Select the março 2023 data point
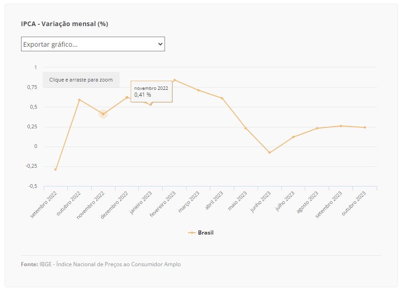The image size is (401, 290). pyautogui.click(x=198, y=90)
